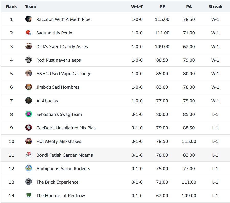Click the Raccoon With A Meth Pipe team avatar
The height and width of the screenshot is (203, 230).
(x=29, y=19)
